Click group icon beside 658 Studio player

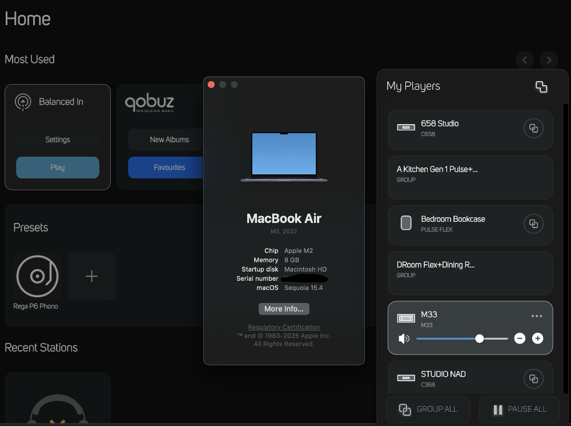[533, 128]
